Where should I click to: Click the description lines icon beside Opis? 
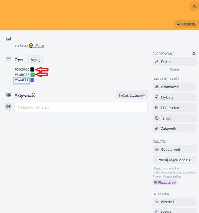[8, 60]
